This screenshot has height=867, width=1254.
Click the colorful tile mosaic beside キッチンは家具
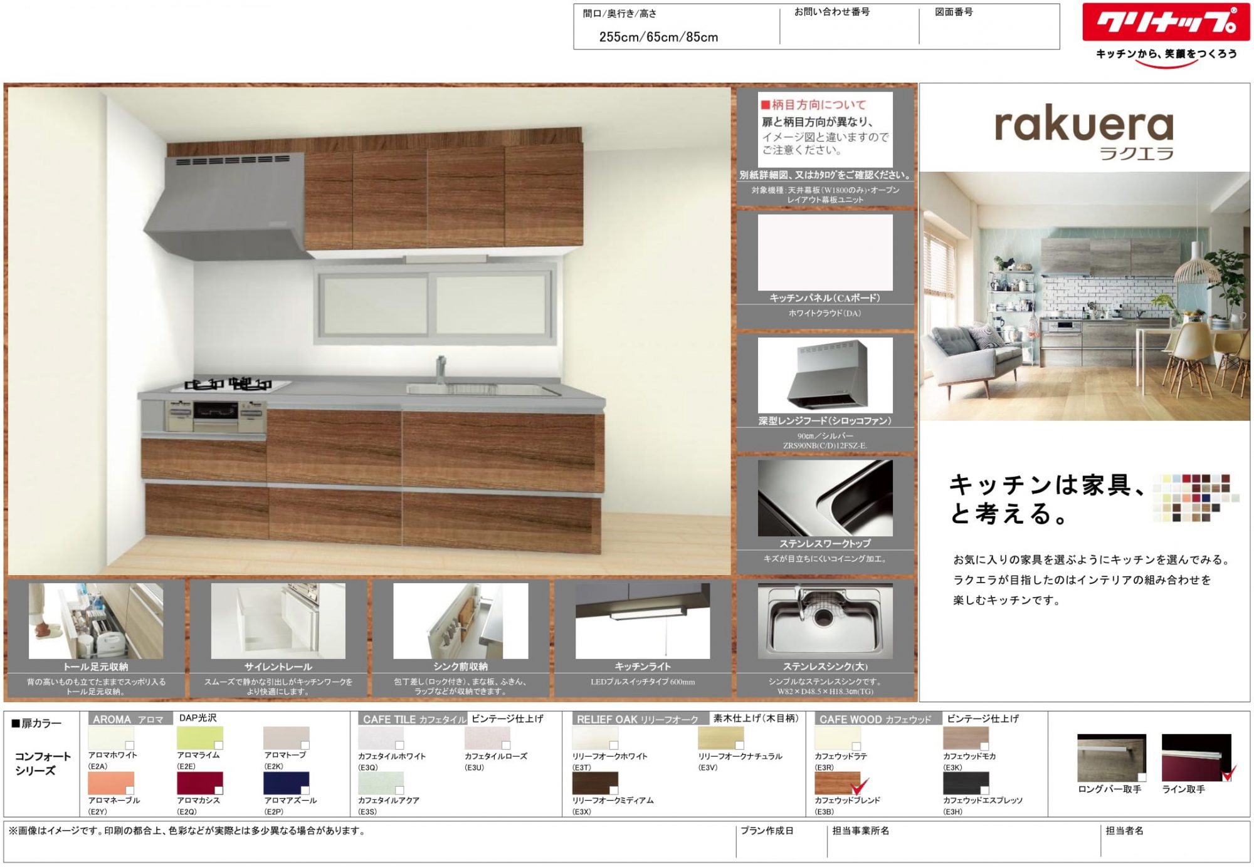(1196, 498)
